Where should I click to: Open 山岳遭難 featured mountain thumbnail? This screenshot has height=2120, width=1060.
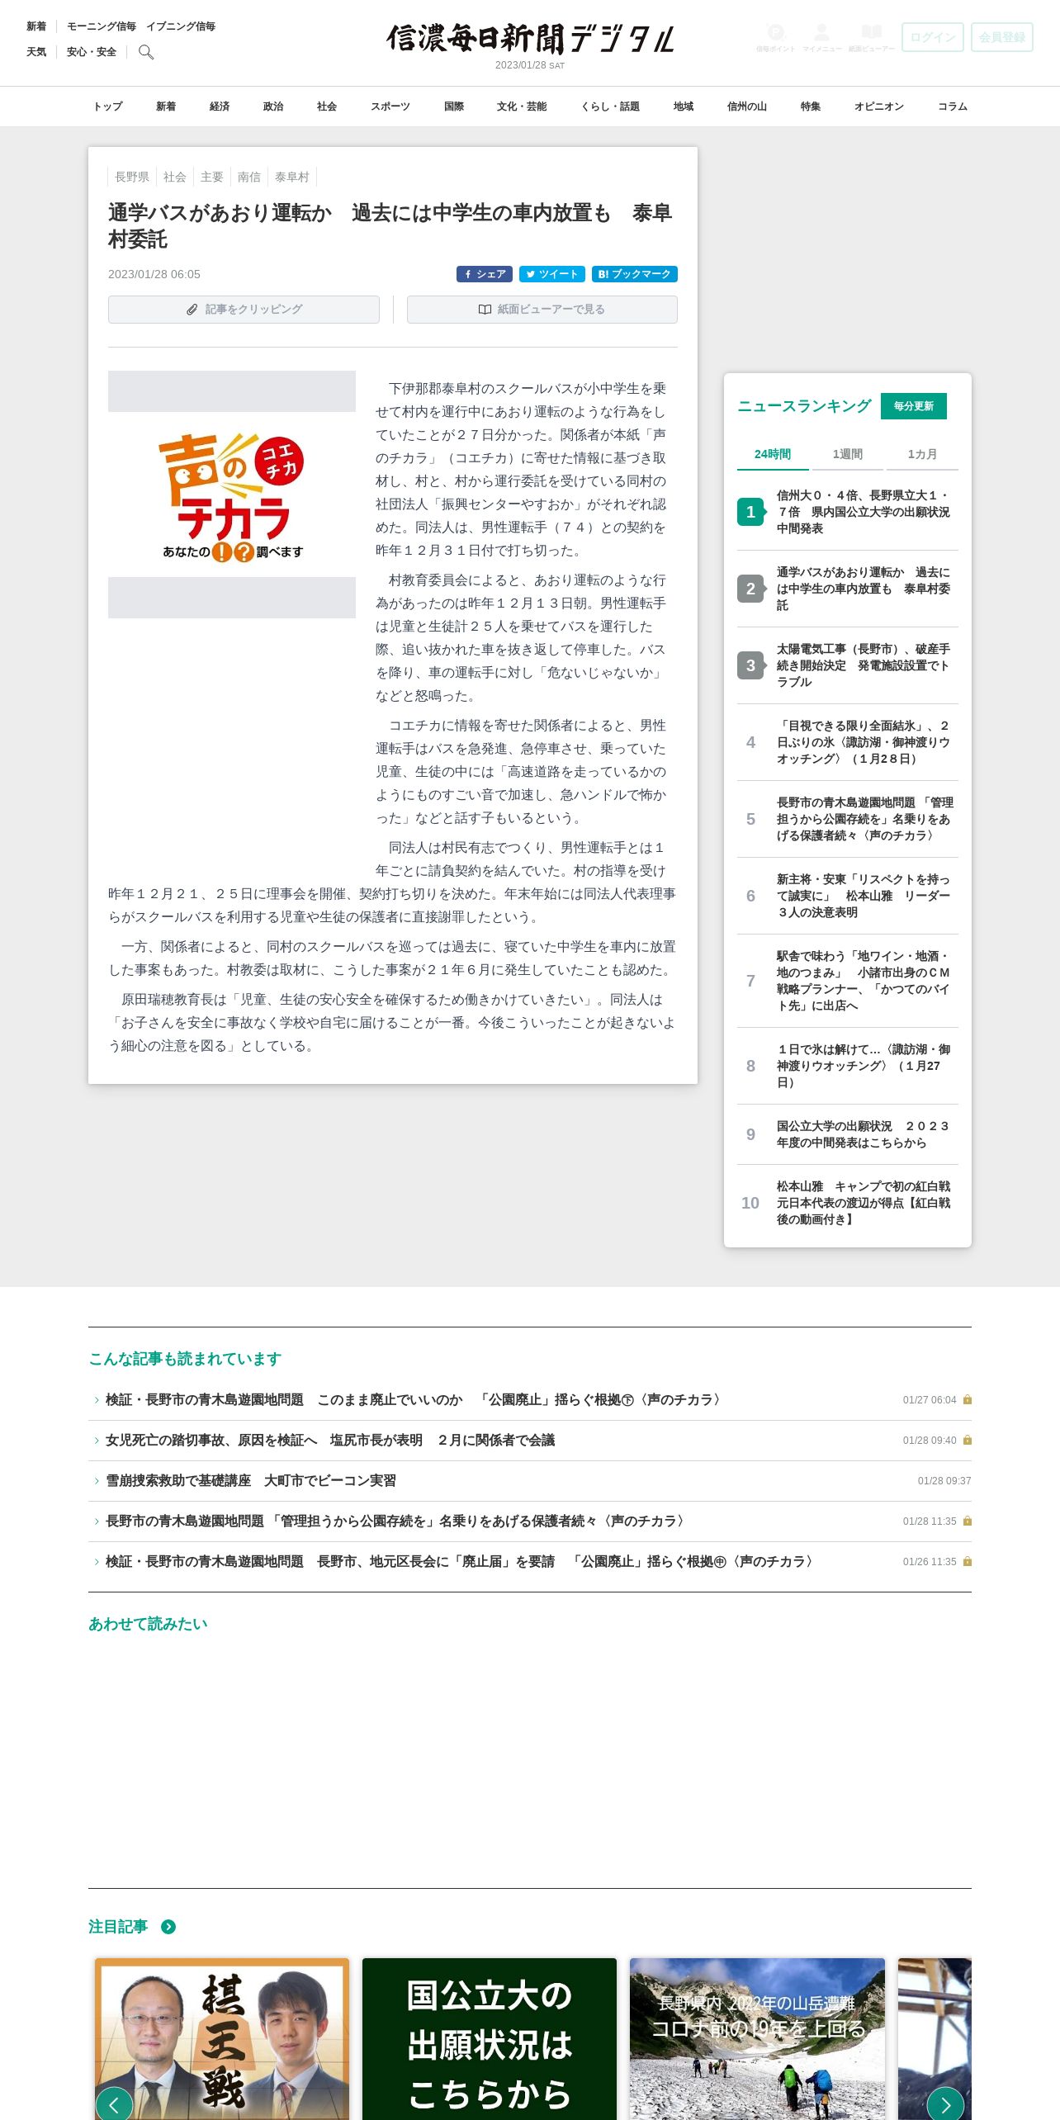pos(757,2038)
